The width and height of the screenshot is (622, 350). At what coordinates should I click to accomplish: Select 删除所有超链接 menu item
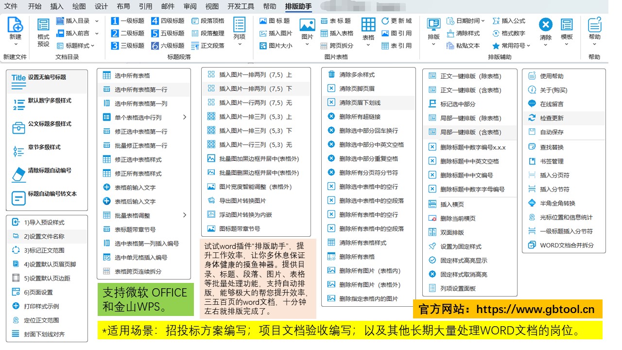point(368,117)
